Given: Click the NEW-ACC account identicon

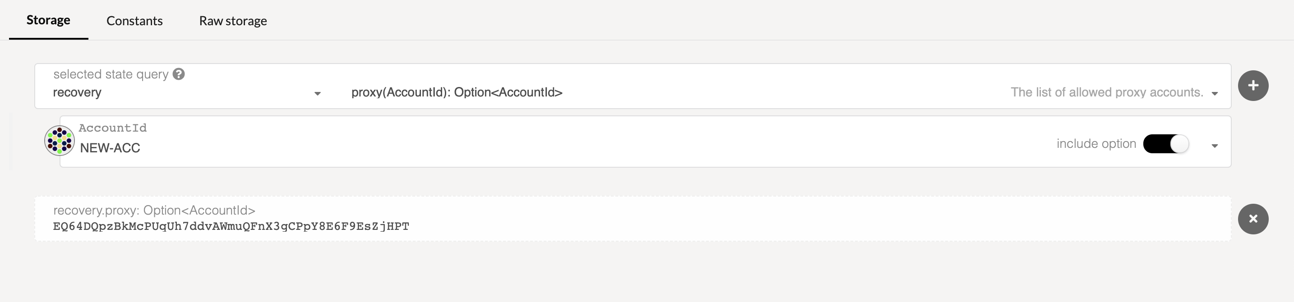Looking at the screenshot, I should click(x=59, y=141).
